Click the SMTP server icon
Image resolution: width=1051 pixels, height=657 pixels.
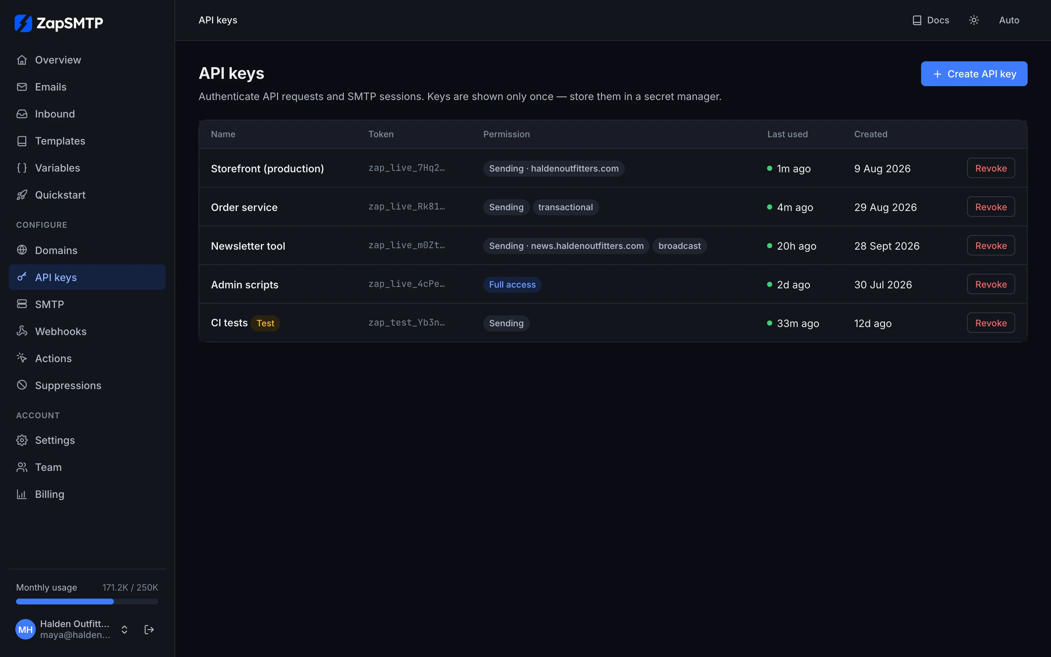pyautogui.click(x=22, y=304)
